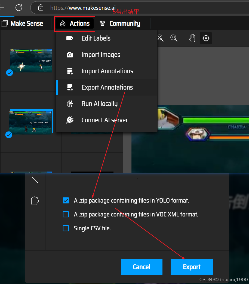The width and height of the screenshot is (249, 284).
Task: Choose Import Annotations menu entry
Action: (x=107, y=71)
